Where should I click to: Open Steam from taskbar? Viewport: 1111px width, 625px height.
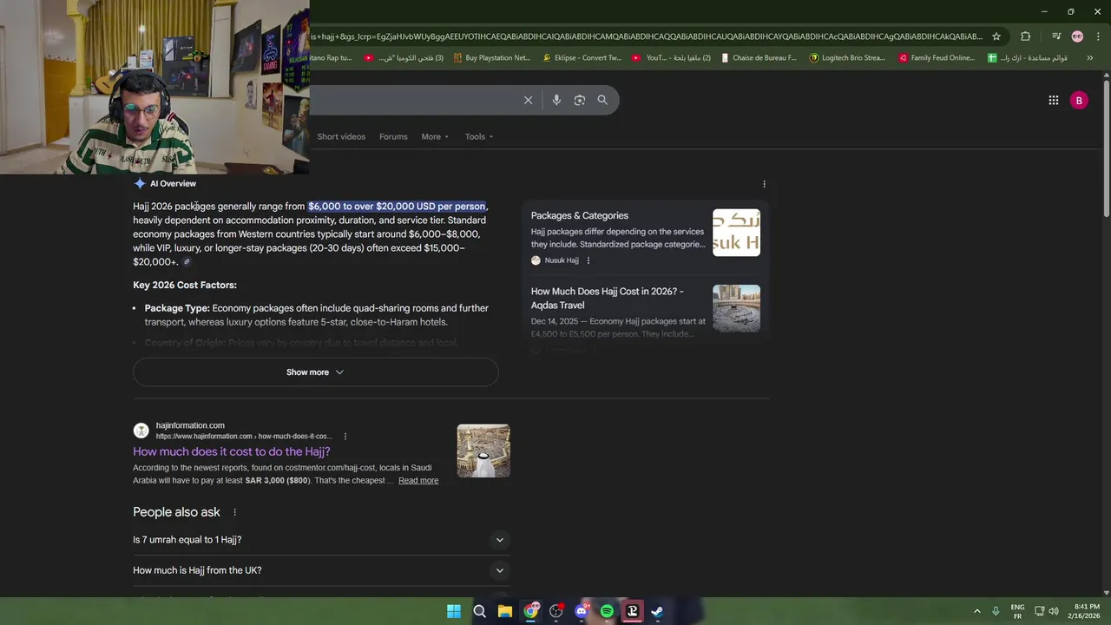657,611
